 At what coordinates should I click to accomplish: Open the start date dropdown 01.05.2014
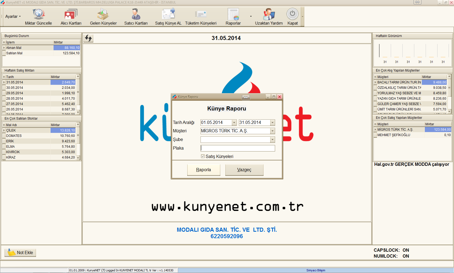click(x=234, y=123)
